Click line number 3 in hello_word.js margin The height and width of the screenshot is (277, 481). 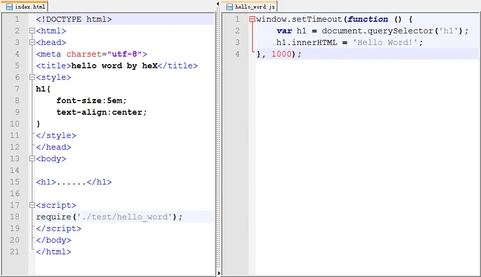click(x=237, y=42)
